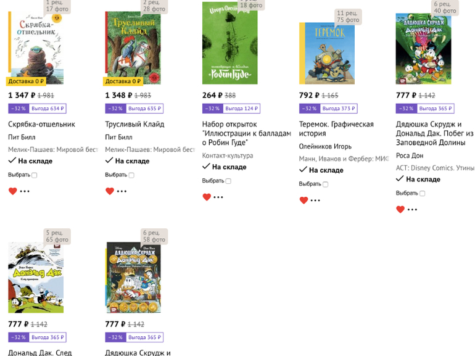This screenshot has height=356, width=475.
Task: Open three-dots menu for Трусливый Клайд
Action: coord(122,191)
